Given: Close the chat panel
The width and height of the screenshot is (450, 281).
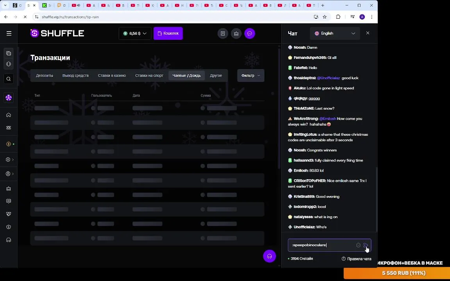Looking at the screenshot, I should click(368, 33).
